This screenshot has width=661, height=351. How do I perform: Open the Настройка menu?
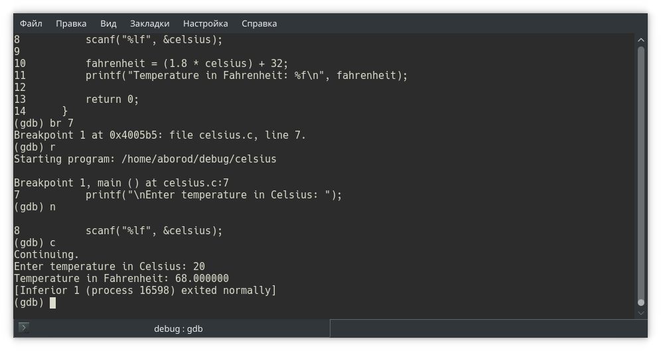coord(205,23)
